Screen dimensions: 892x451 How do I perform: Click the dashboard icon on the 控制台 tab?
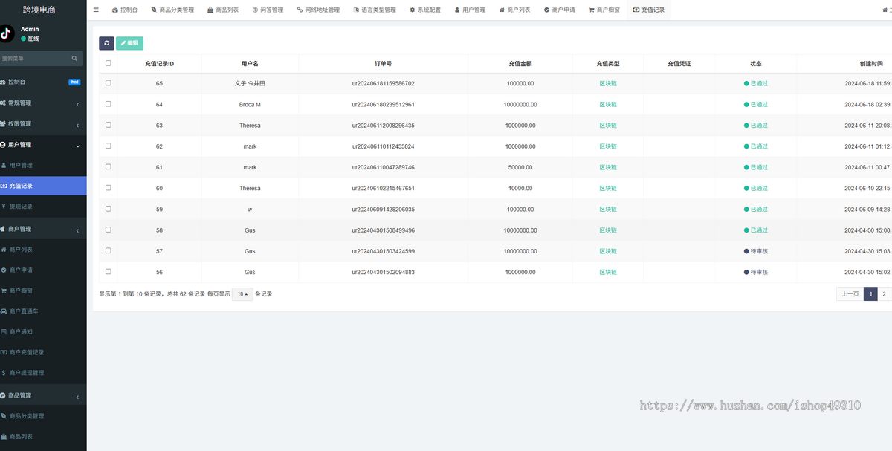click(114, 10)
